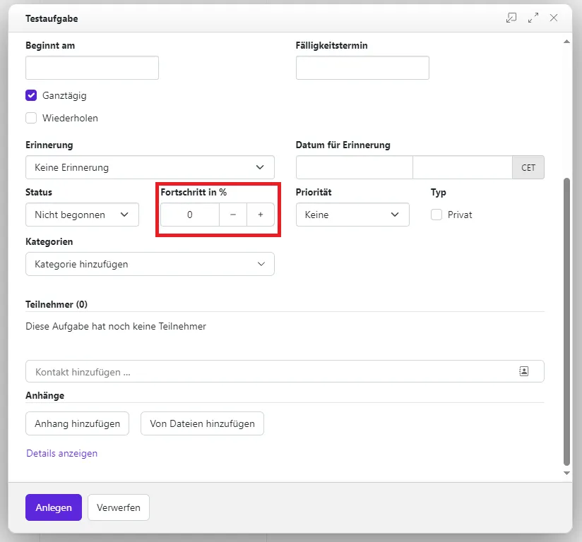Click the CET timezone button
This screenshot has width=582, height=542.
click(528, 168)
